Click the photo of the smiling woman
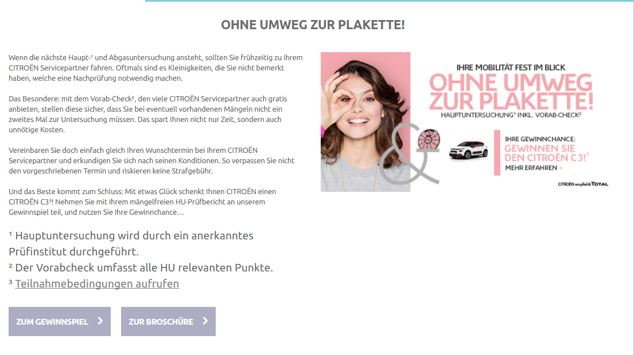The height and width of the screenshot is (355, 634). (x=365, y=121)
